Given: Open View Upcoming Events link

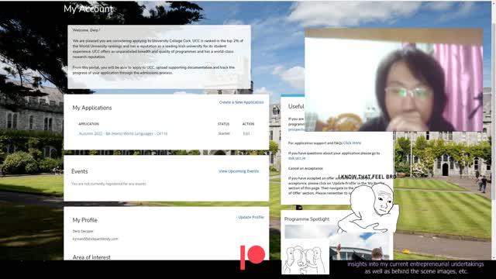Looking at the screenshot, I should click(239, 171).
